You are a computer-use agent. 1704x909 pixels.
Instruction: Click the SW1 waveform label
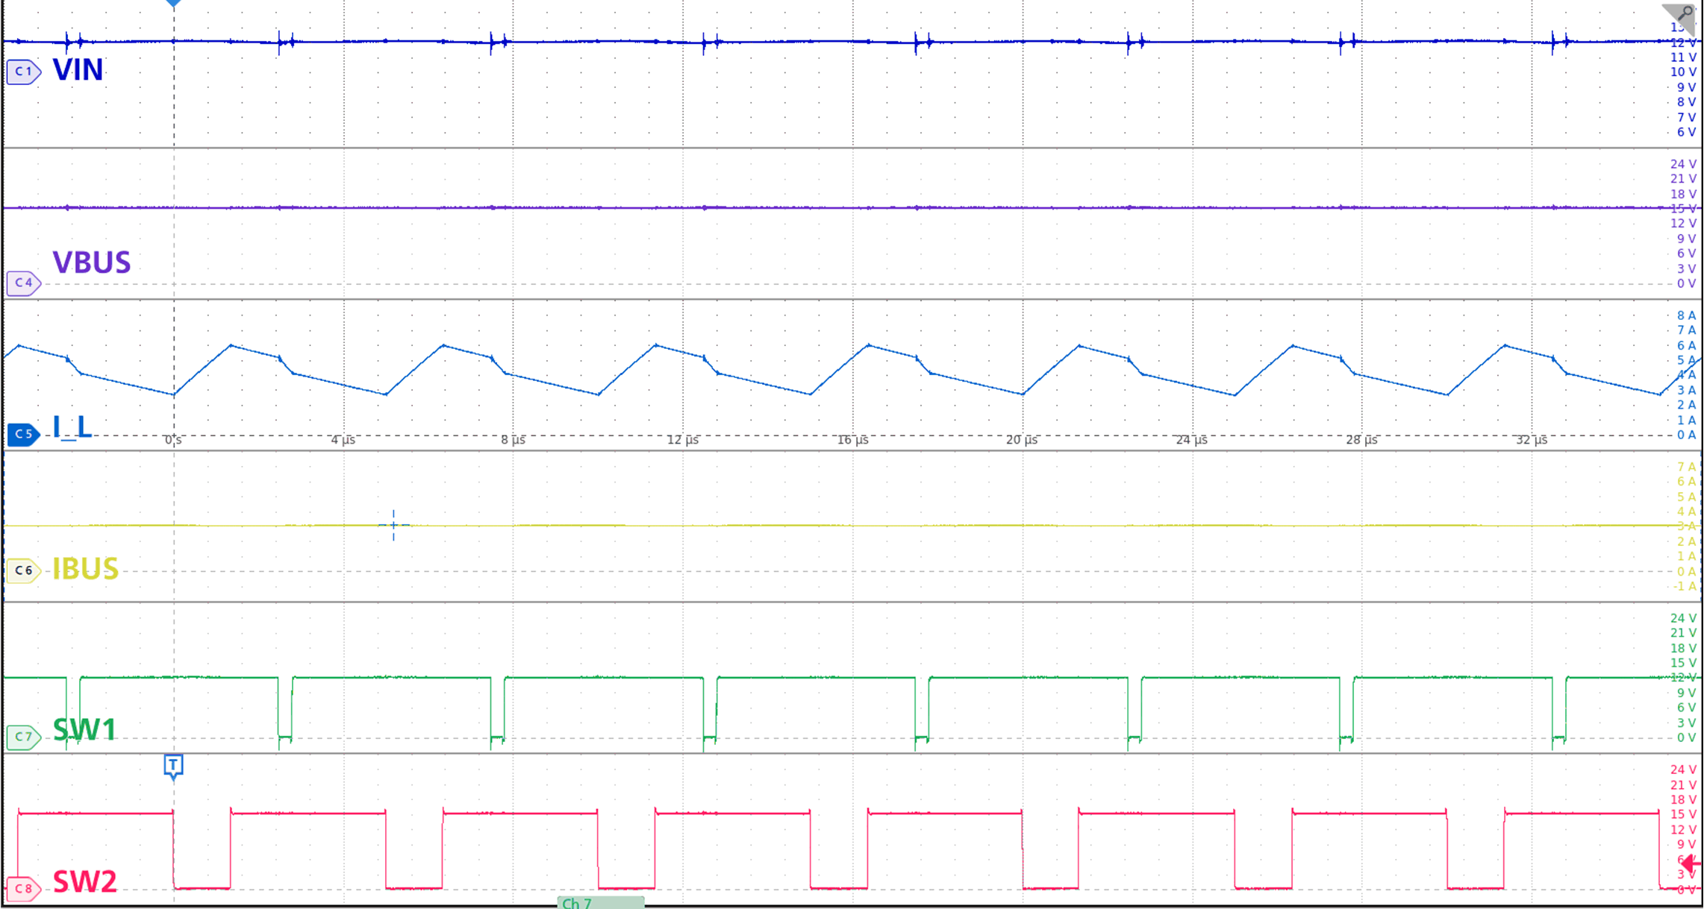84,730
